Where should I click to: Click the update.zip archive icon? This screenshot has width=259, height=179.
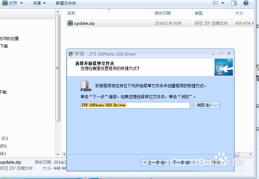pyautogui.click(x=70, y=23)
